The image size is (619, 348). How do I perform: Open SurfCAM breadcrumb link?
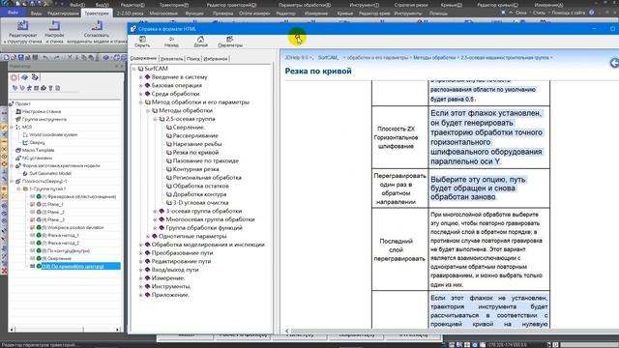[x=328, y=58]
